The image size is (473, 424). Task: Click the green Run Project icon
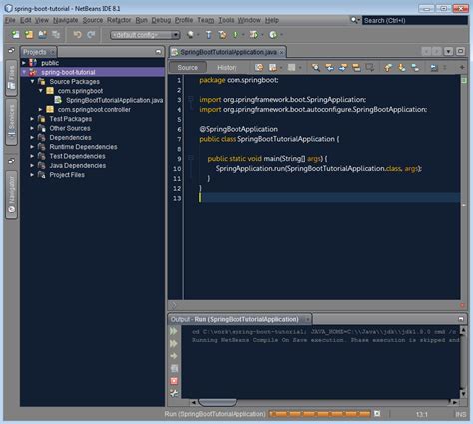pyautogui.click(x=236, y=34)
